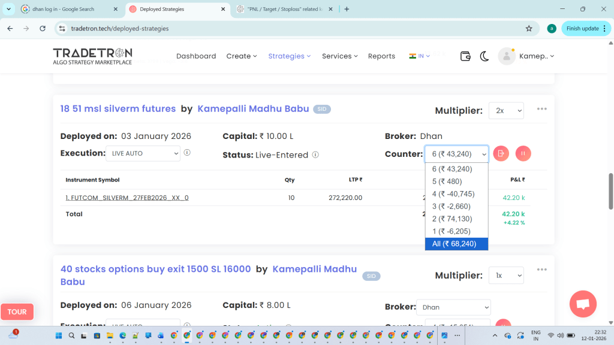Go to Reports in navigation bar
This screenshot has height=345, width=614.
point(381,56)
